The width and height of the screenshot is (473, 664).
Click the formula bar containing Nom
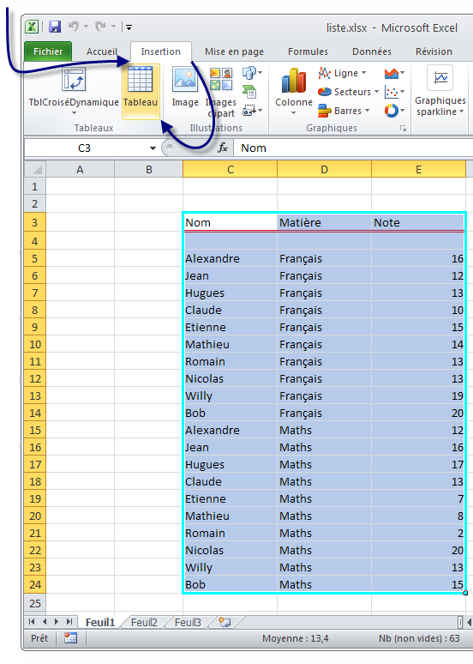click(354, 148)
